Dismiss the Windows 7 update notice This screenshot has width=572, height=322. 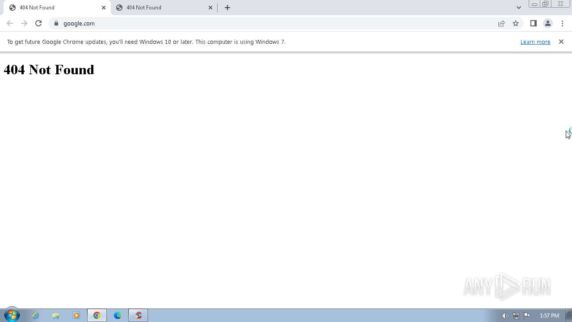click(561, 42)
